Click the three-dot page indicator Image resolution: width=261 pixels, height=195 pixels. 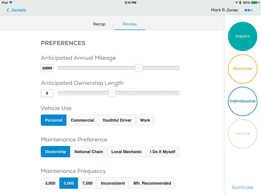248,10
